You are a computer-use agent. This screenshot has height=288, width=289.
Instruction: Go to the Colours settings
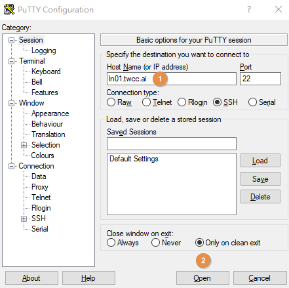pos(43,155)
